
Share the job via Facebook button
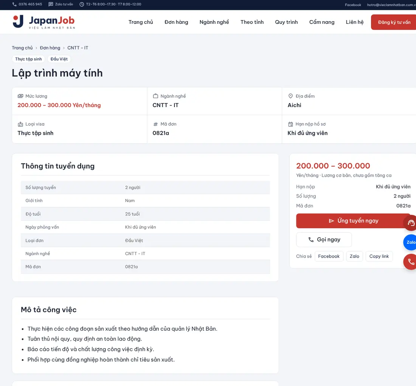tap(329, 256)
